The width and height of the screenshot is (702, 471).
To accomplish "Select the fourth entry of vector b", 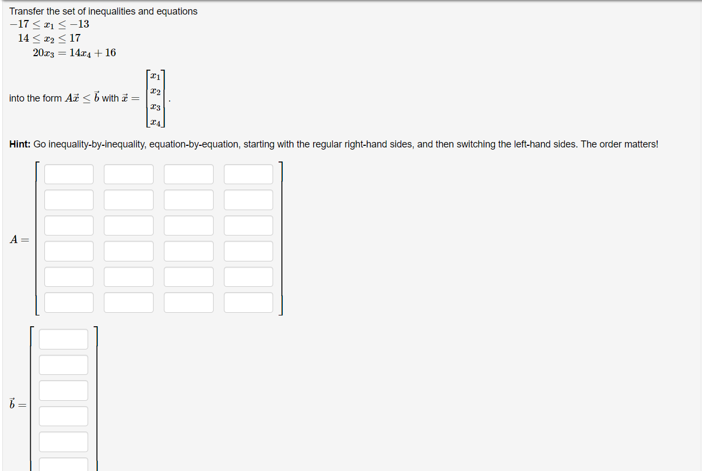I will (x=63, y=415).
